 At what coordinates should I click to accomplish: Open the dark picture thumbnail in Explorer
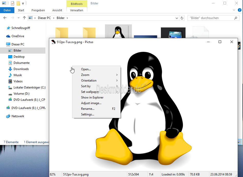pyautogui.click(x=173, y=33)
